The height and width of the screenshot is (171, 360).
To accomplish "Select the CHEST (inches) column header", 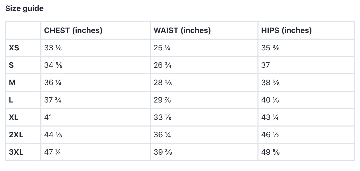I will tap(73, 30).
